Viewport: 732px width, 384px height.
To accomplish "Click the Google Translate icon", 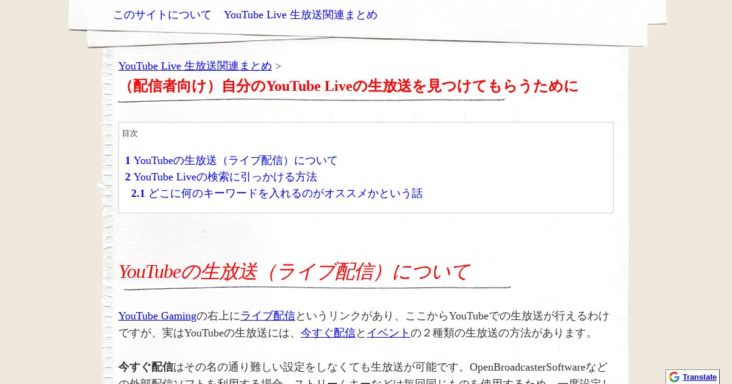I will point(674,377).
